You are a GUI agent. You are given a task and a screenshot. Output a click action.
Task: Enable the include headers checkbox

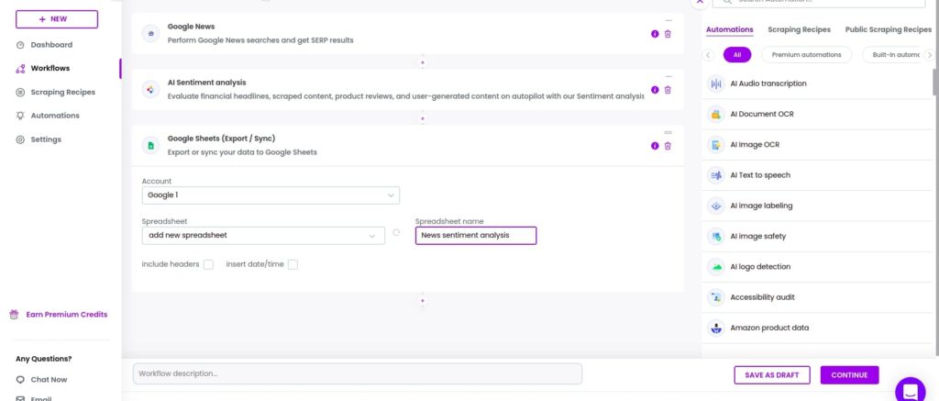pyautogui.click(x=208, y=264)
